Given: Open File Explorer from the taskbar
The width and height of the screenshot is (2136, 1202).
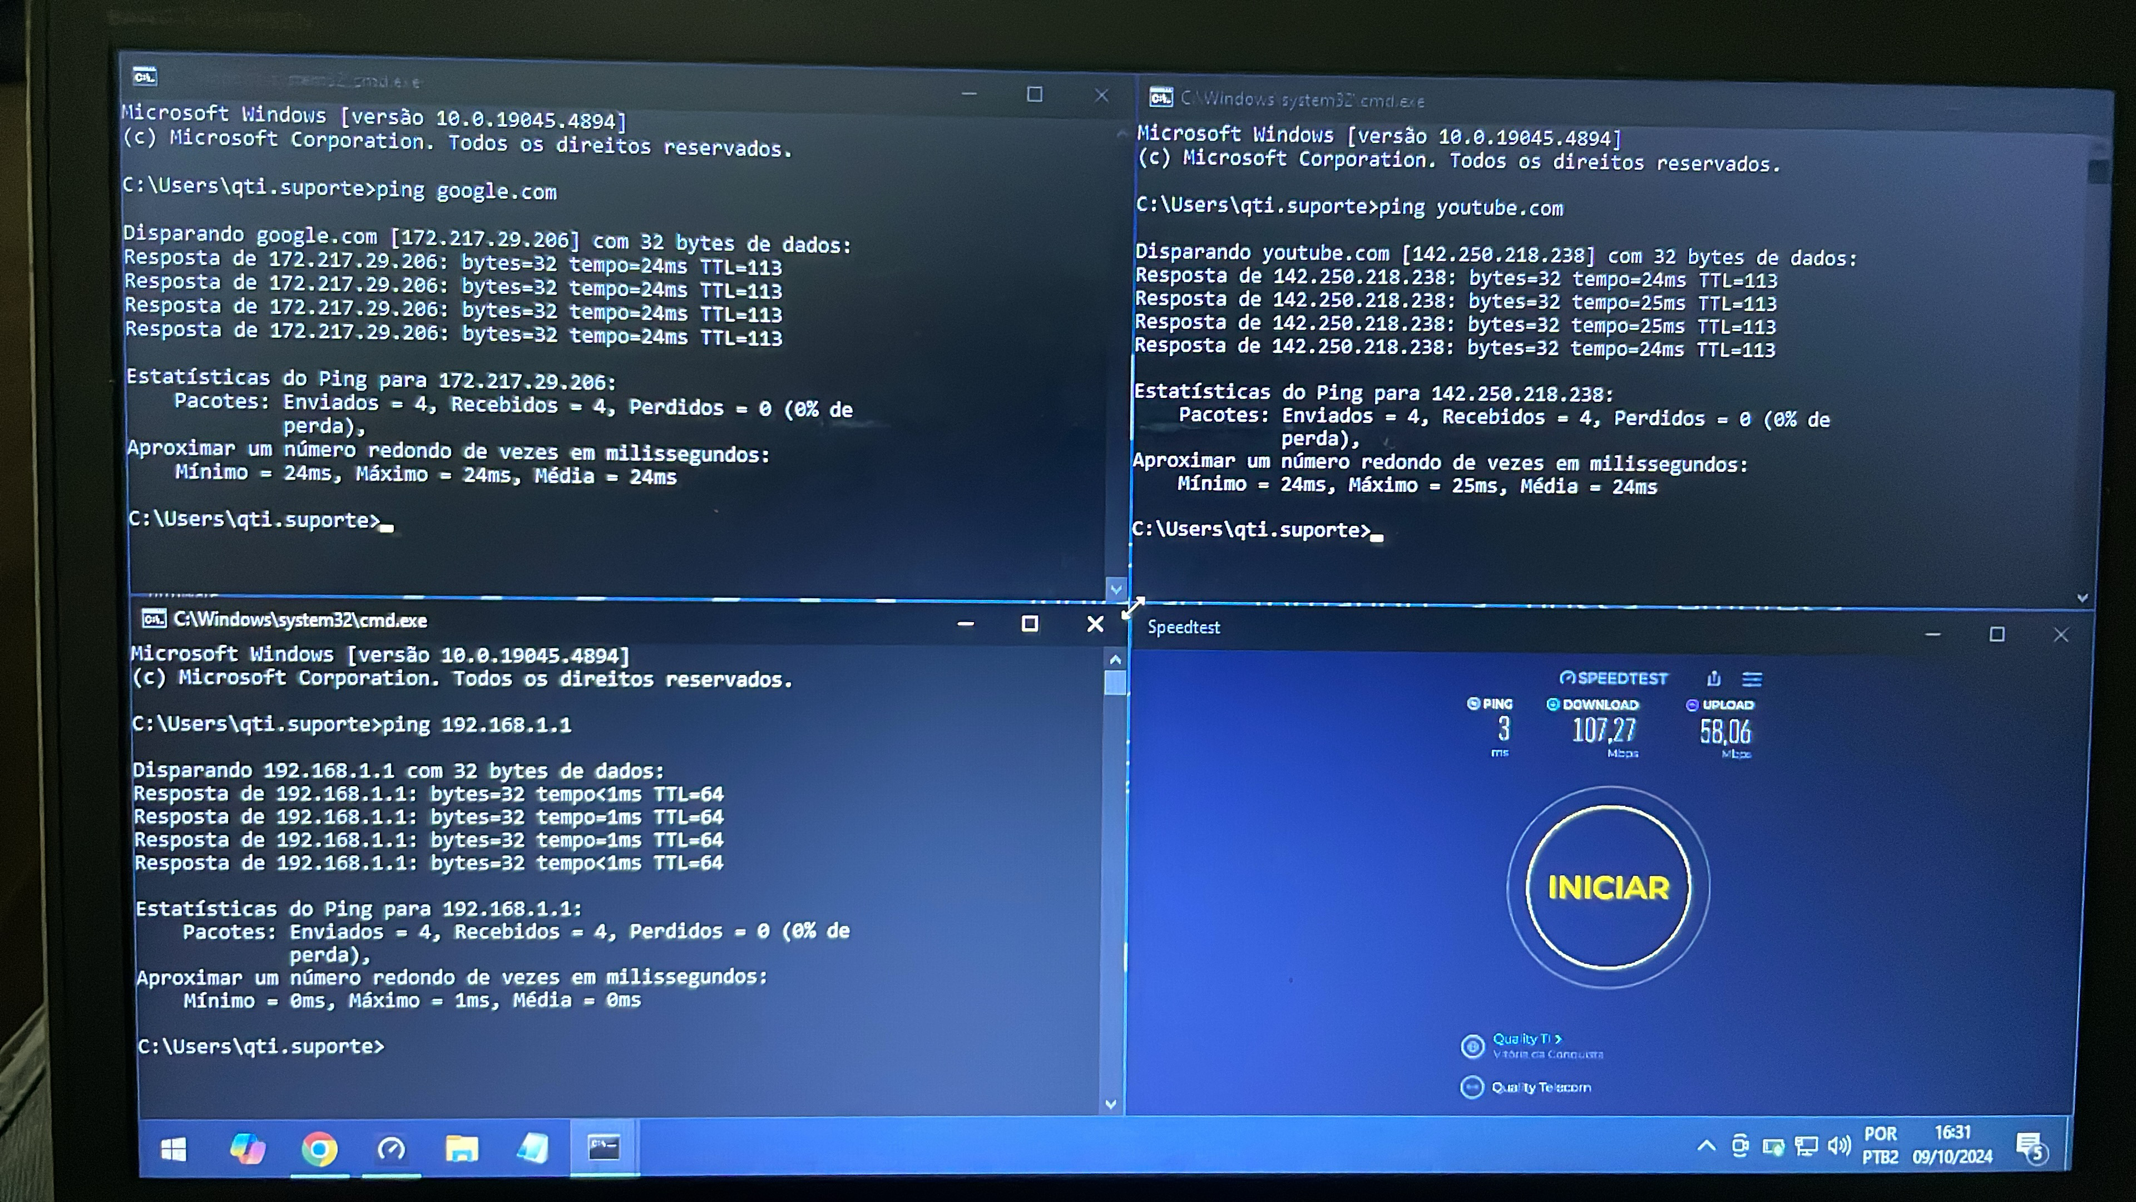Looking at the screenshot, I should tap(462, 1149).
